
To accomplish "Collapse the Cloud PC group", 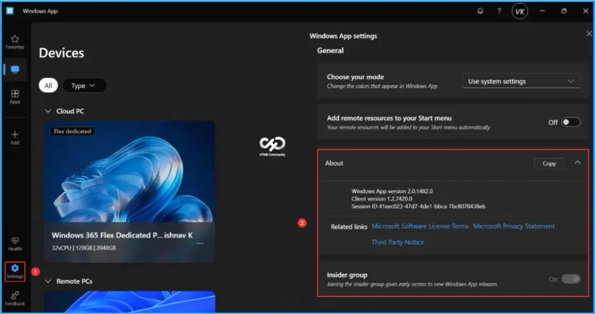I will (x=48, y=111).
